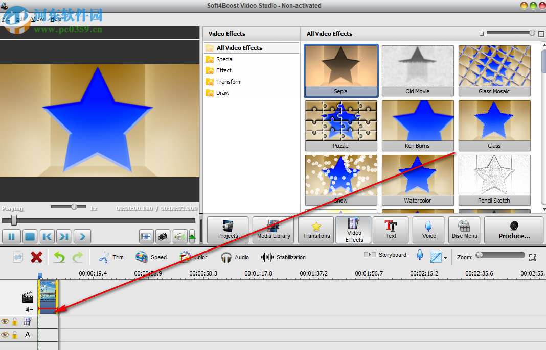Choose the Old Movie effect thumbnail
This screenshot has height=350, width=546.
[418, 70]
